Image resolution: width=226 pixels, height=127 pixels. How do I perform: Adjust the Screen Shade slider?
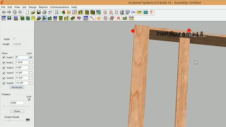[9, 120]
